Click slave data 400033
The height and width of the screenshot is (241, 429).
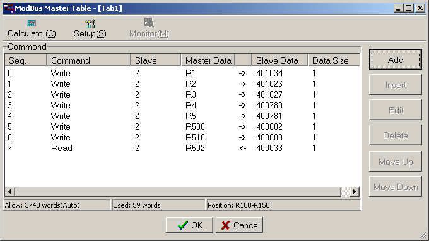(x=269, y=148)
